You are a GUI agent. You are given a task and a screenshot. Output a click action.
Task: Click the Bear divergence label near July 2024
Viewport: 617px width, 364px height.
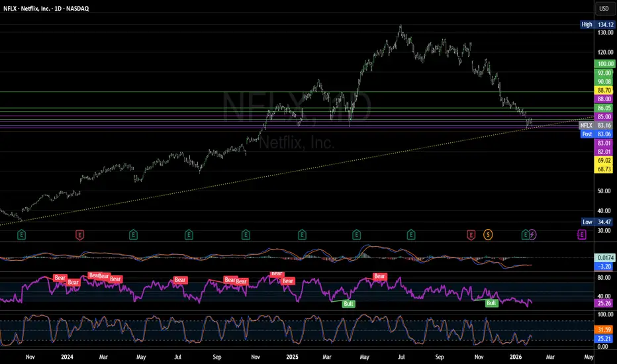coord(180,280)
